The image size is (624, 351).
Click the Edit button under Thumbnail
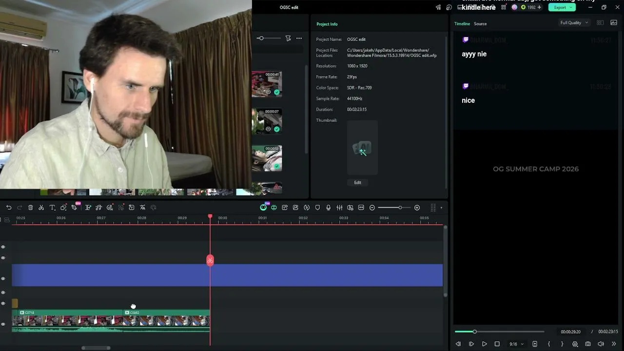(357, 182)
